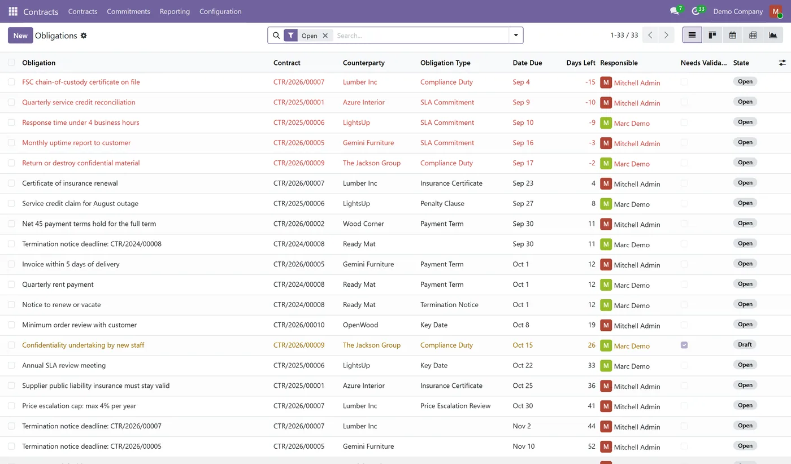Open the apps grid home menu

[13, 11]
